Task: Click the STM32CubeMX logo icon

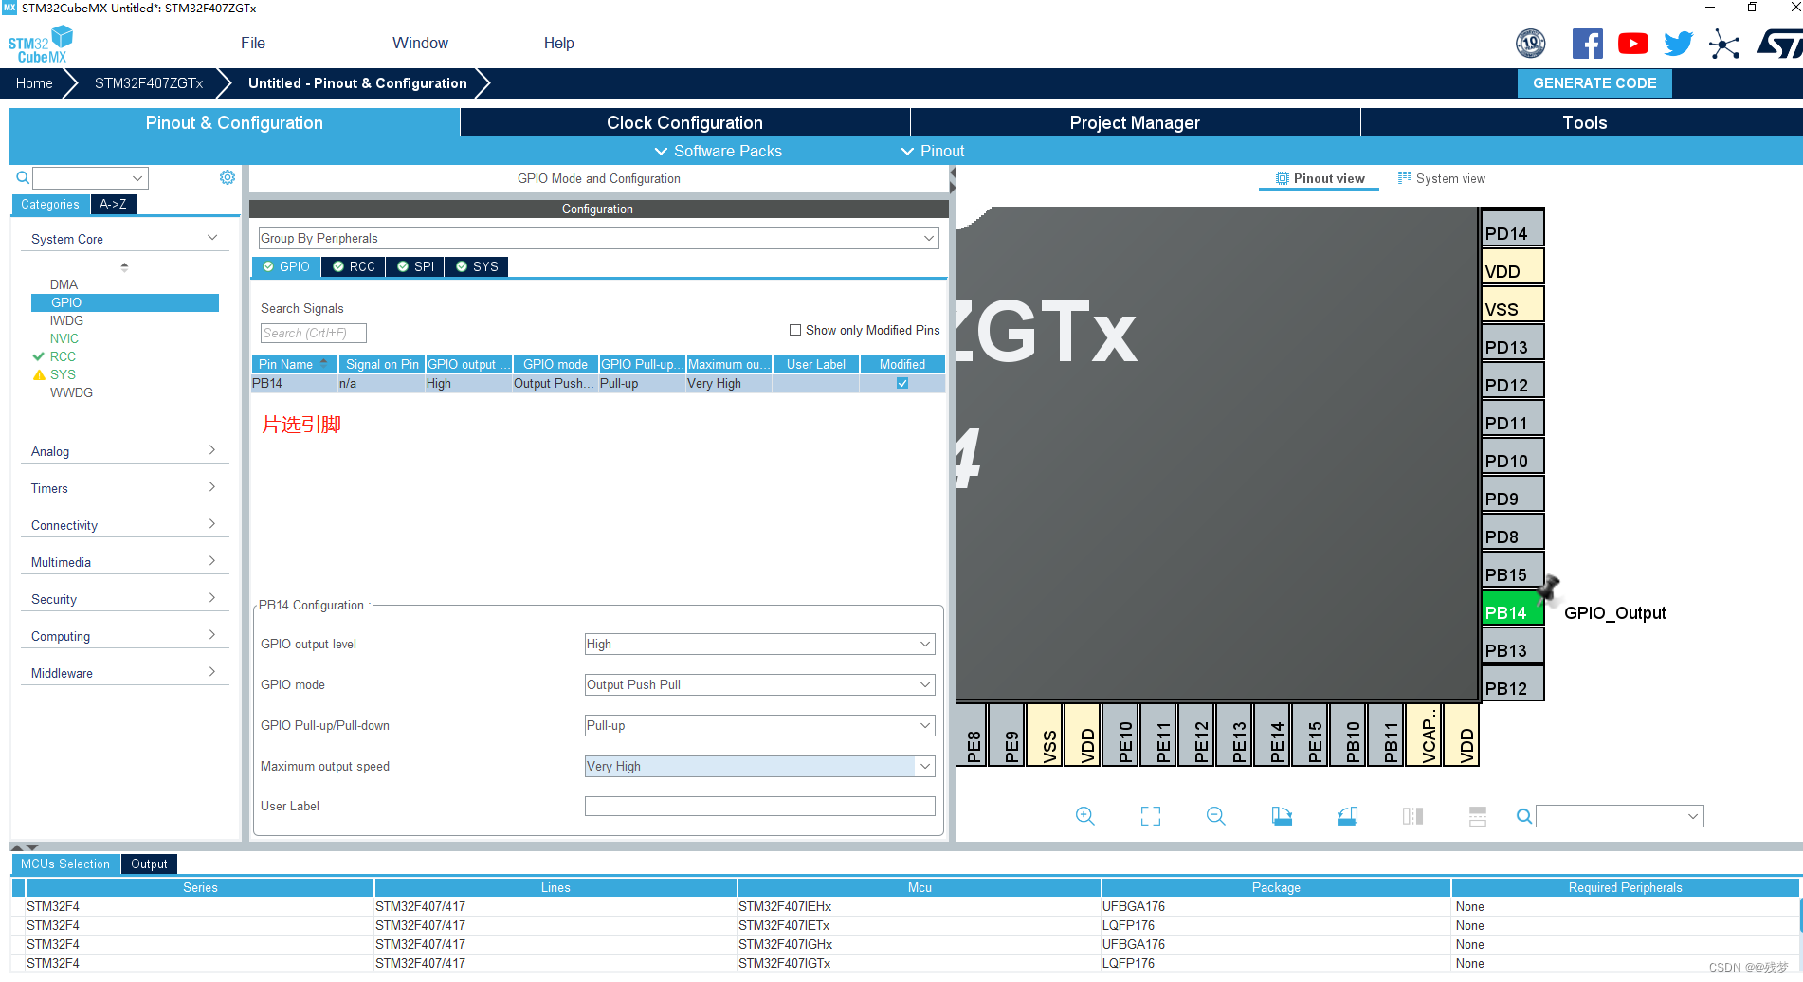Action: point(41,44)
